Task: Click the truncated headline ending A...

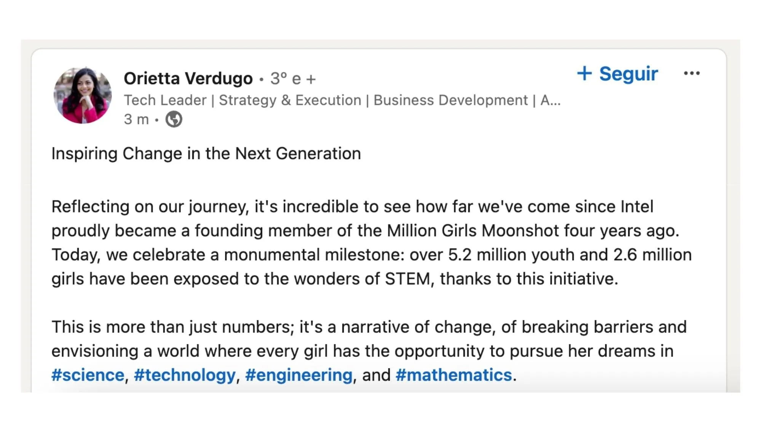Action: (x=550, y=100)
